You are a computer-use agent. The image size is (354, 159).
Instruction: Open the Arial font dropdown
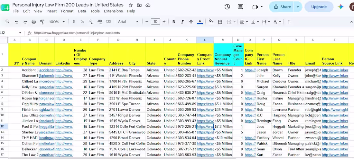128,22
